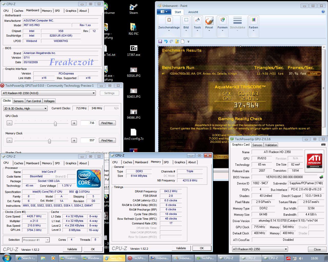
Task: Switch to the Ansicht tab in Paint
Action: point(193,12)
